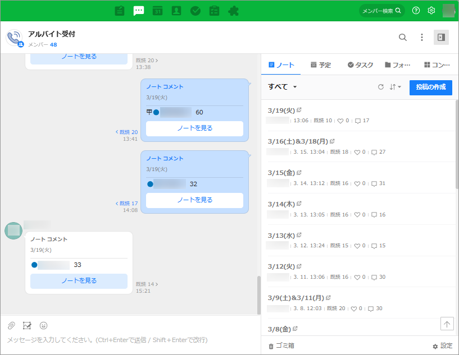Click the screenshot capture icon in message bar
This screenshot has height=355, width=459.
tap(27, 325)
